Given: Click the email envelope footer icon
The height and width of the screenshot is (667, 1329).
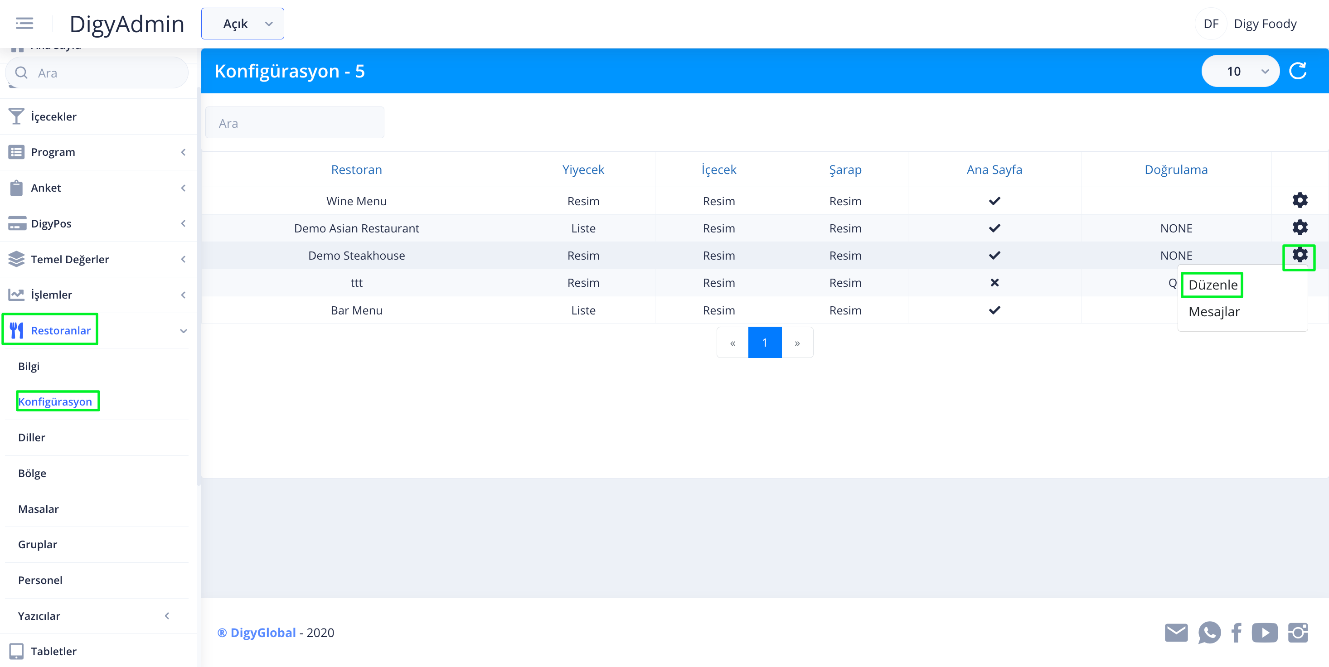Looking at the screenshot, I should (1176, 633).
